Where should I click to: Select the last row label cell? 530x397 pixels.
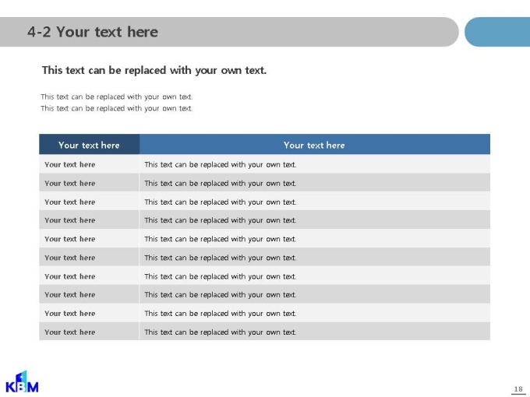click(89, 331)
